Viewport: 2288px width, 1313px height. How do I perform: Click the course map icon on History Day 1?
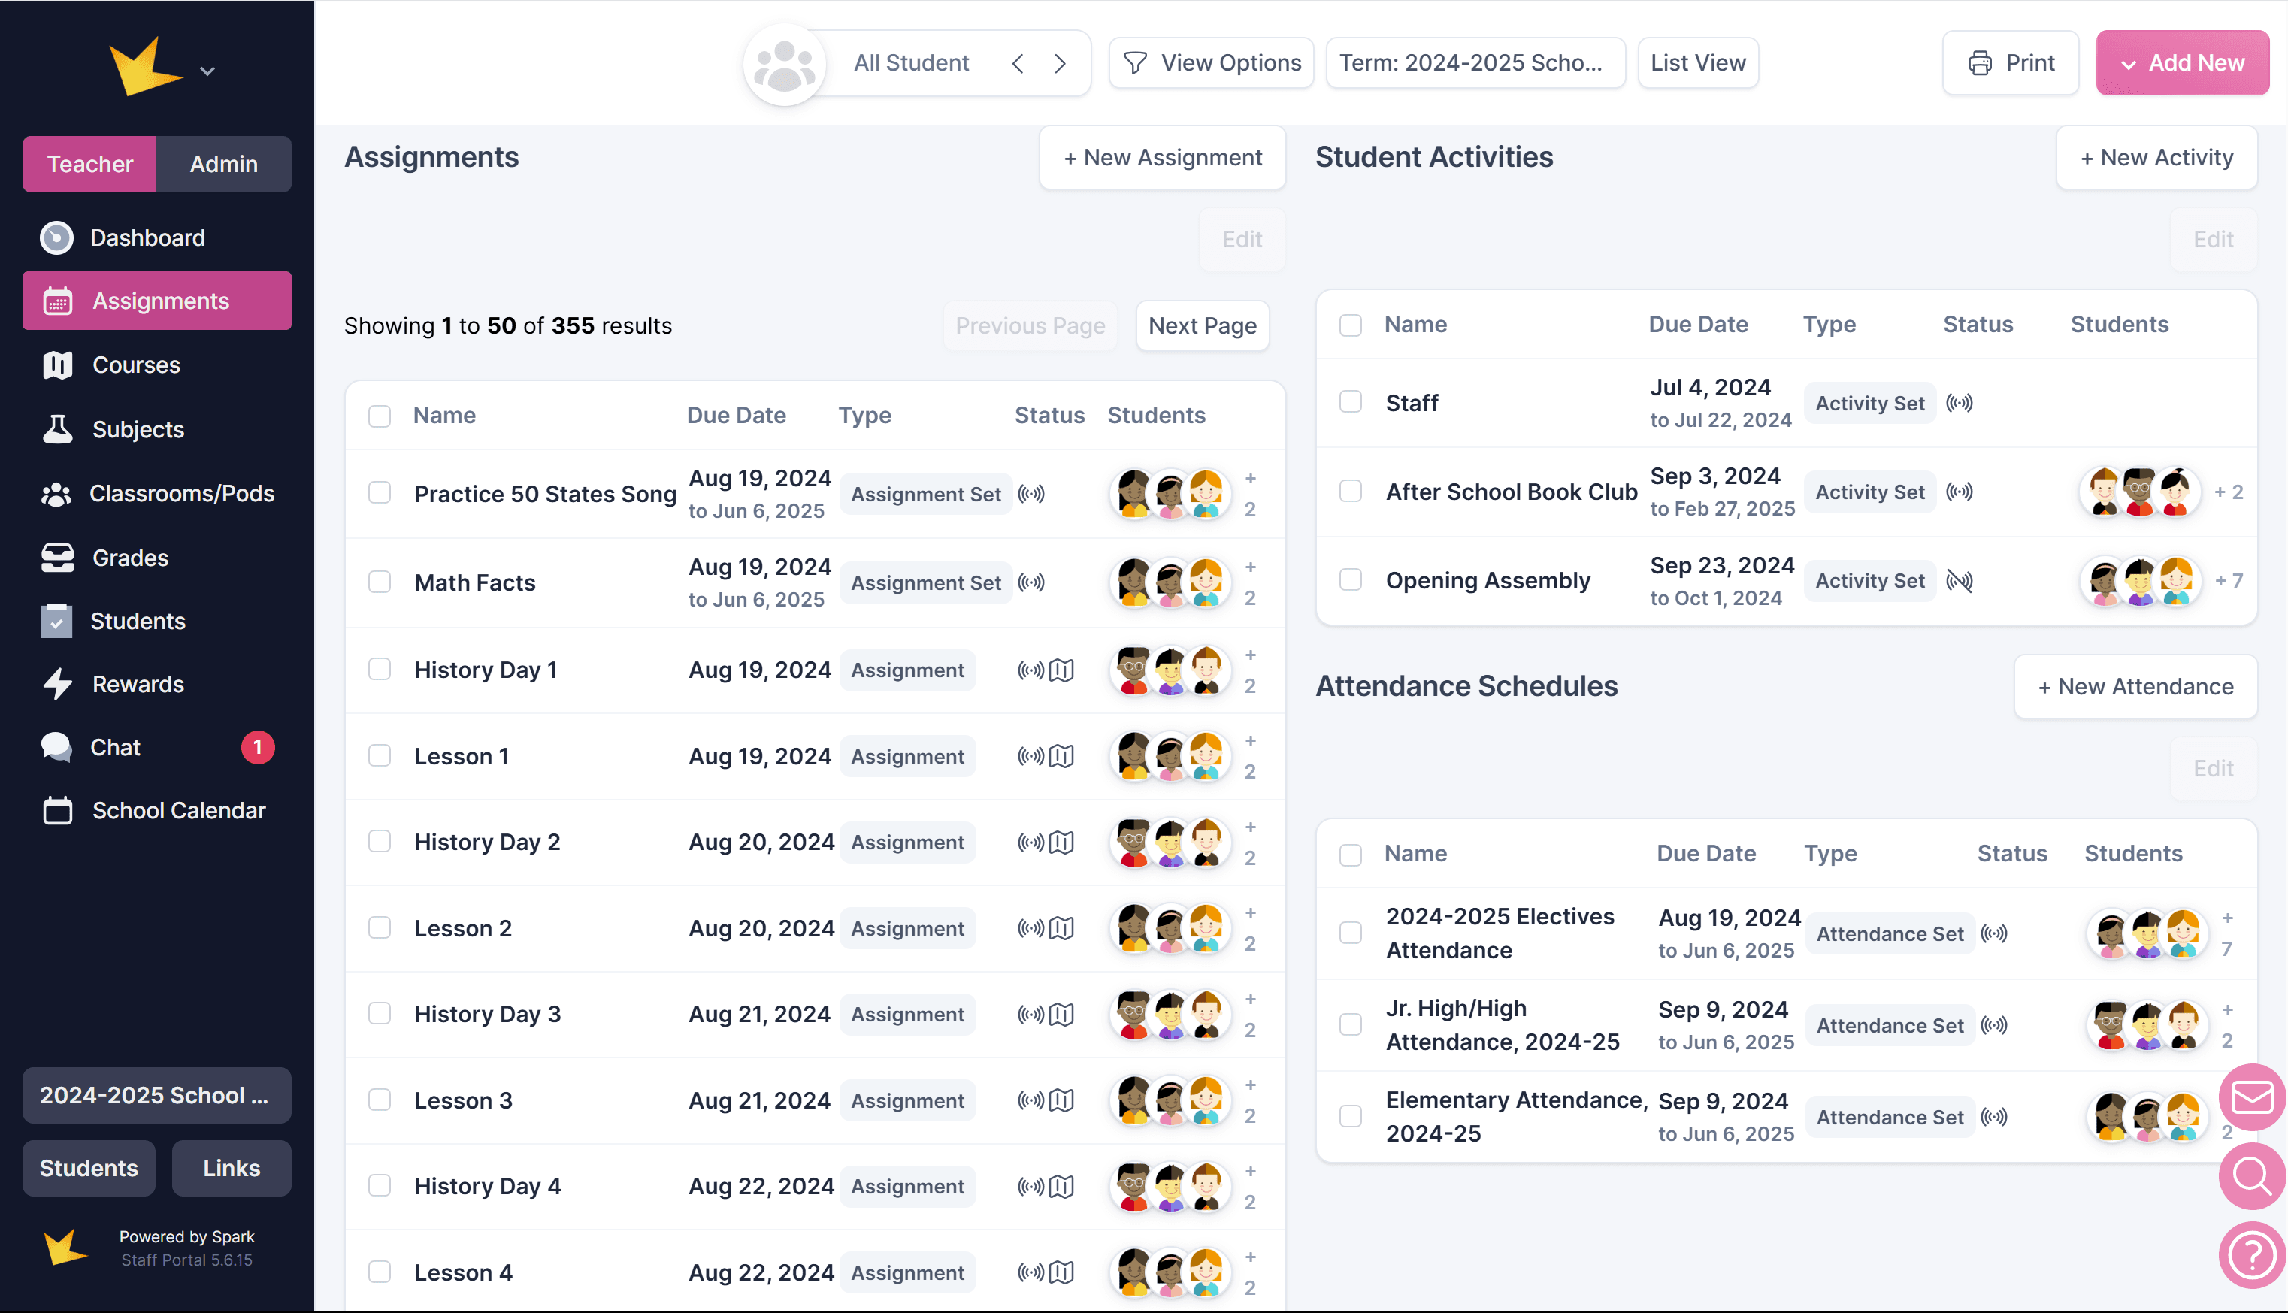pos(1062,670)
